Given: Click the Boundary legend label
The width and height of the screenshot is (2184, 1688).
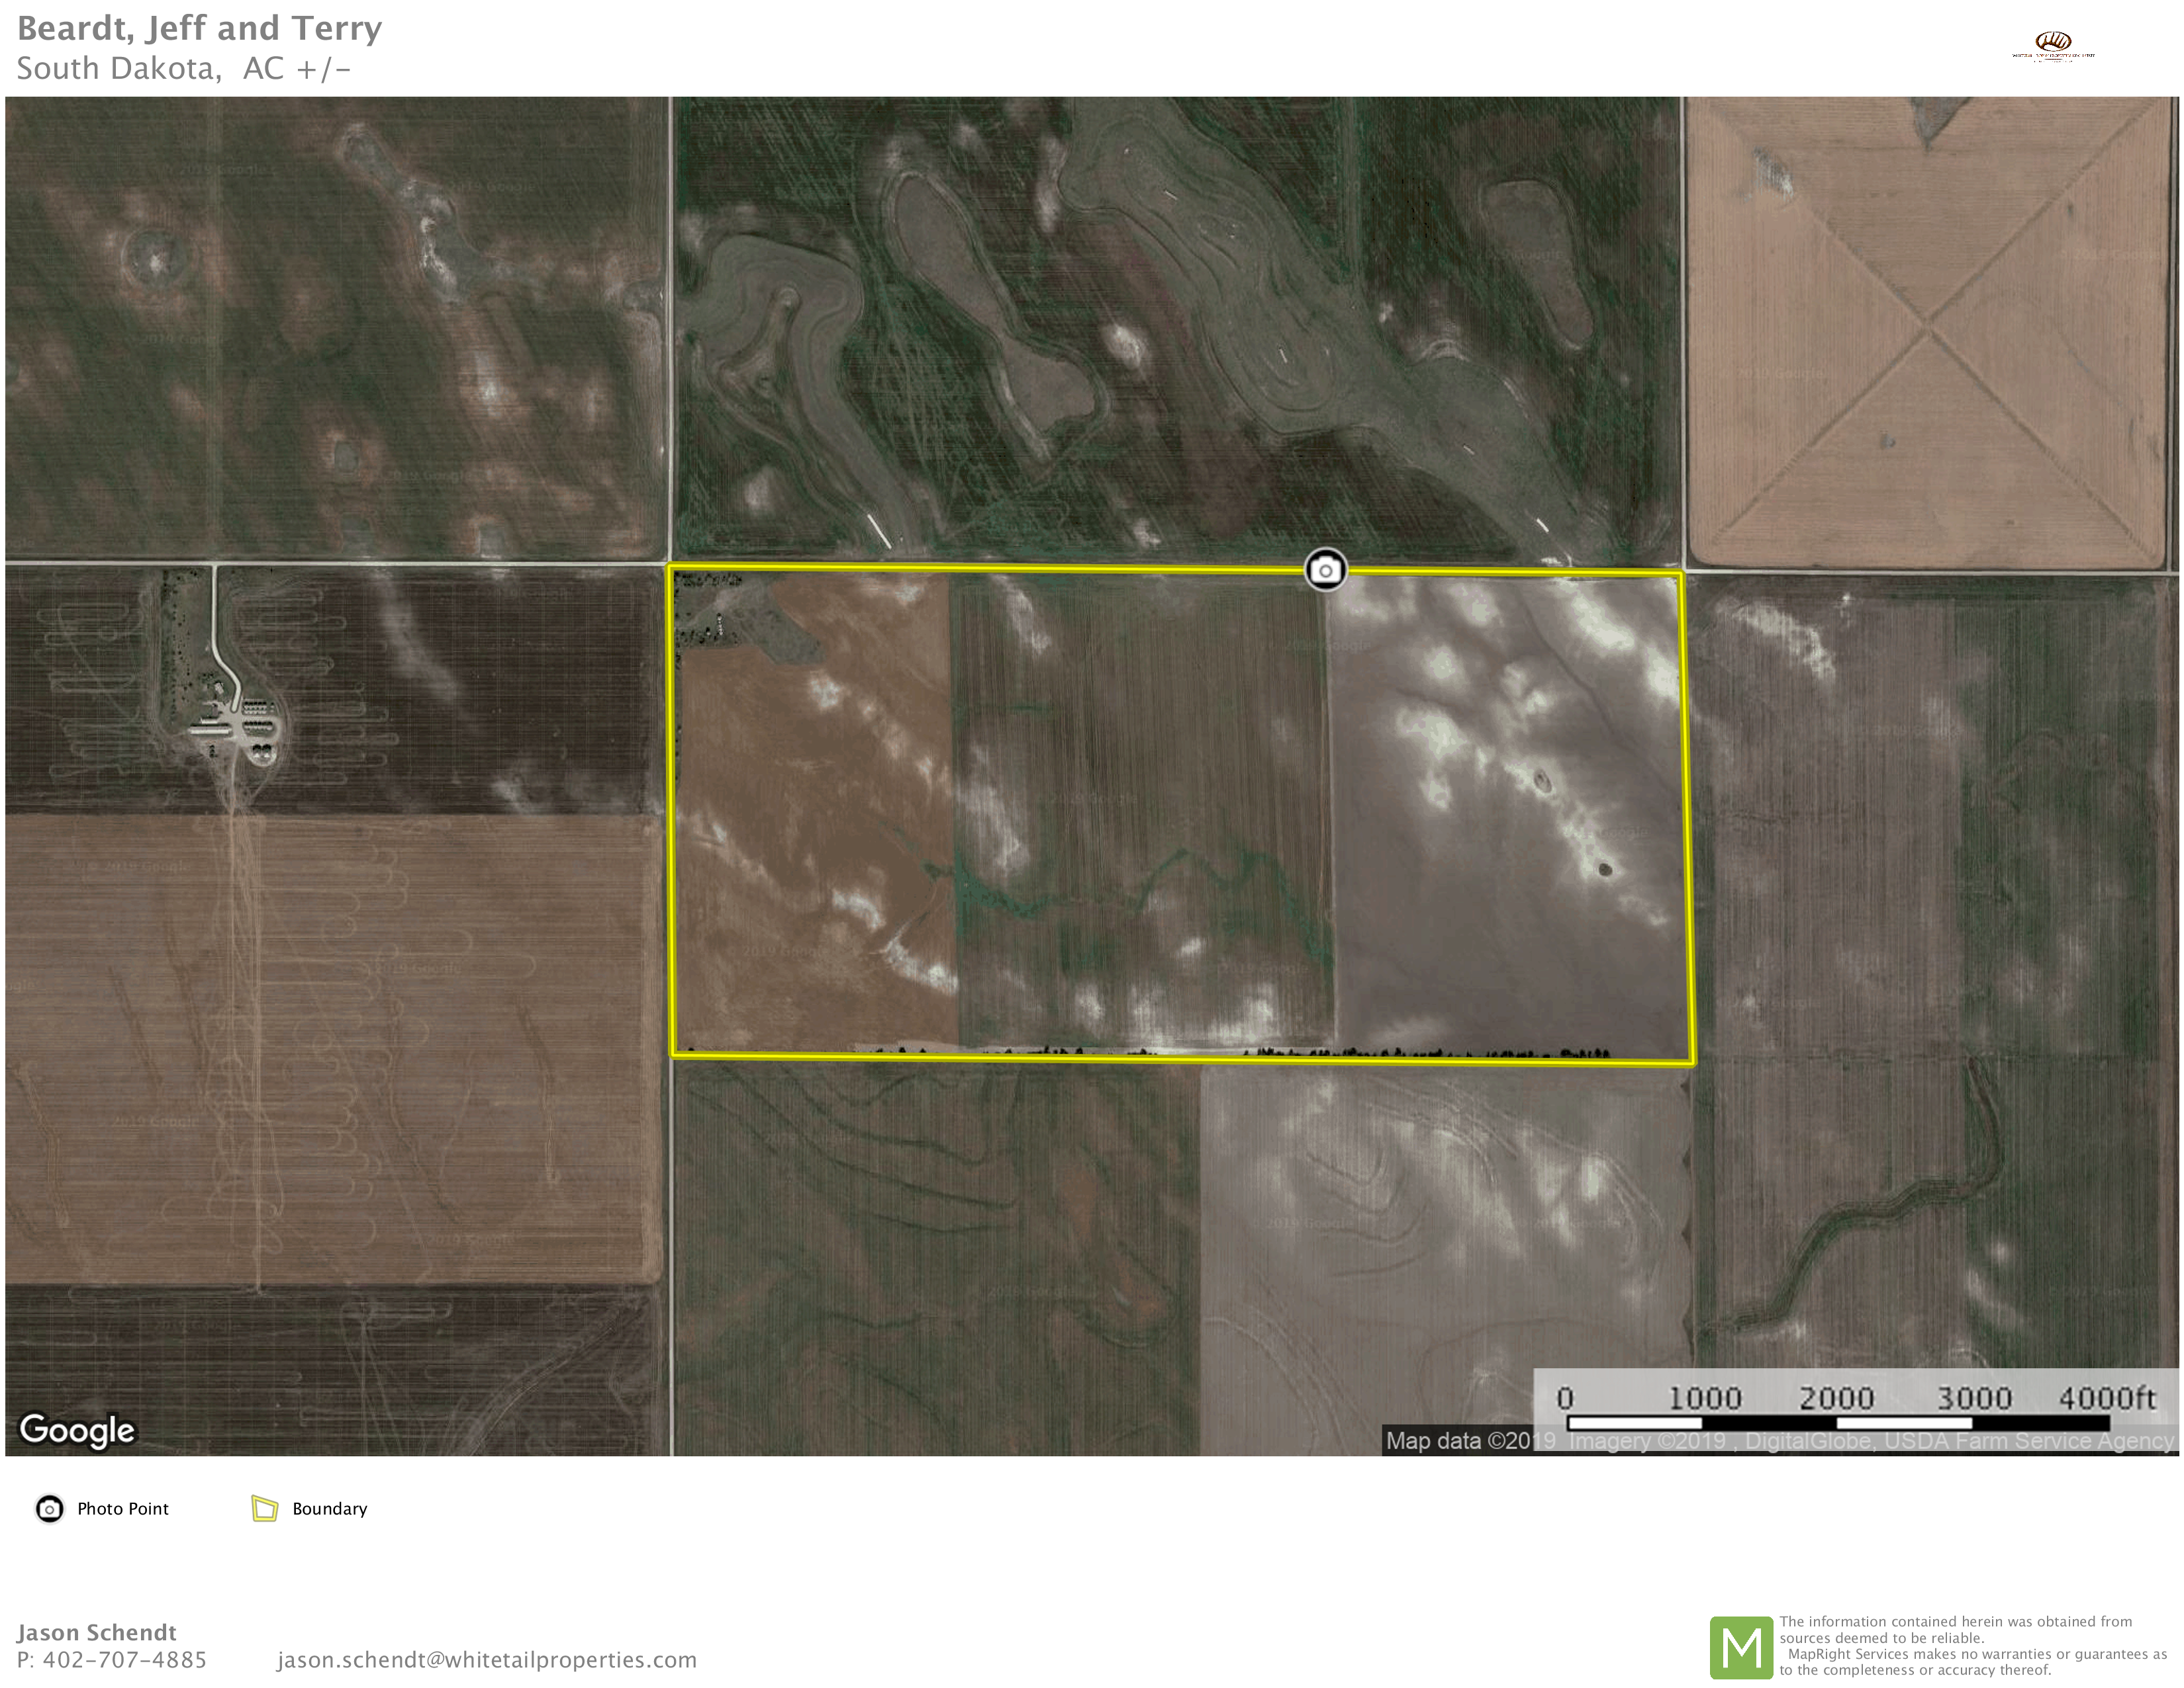Looking at the screenshot, I should (x=329, y=1509).
